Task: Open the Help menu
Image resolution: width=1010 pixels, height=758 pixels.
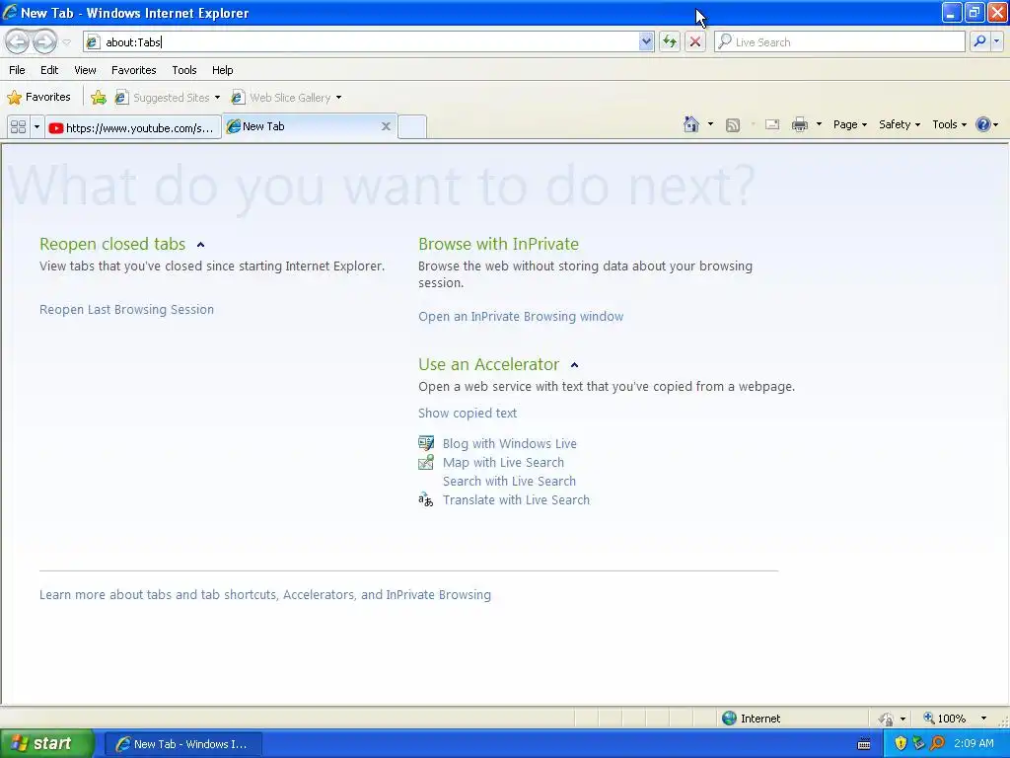Action: (222, 70)
